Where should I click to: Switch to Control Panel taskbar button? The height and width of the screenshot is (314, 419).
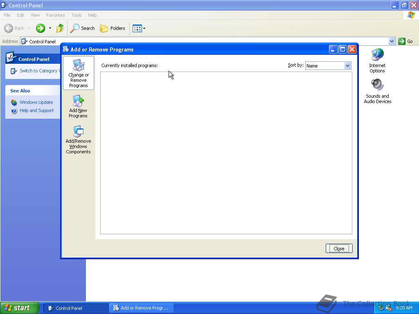click(76, 308)
